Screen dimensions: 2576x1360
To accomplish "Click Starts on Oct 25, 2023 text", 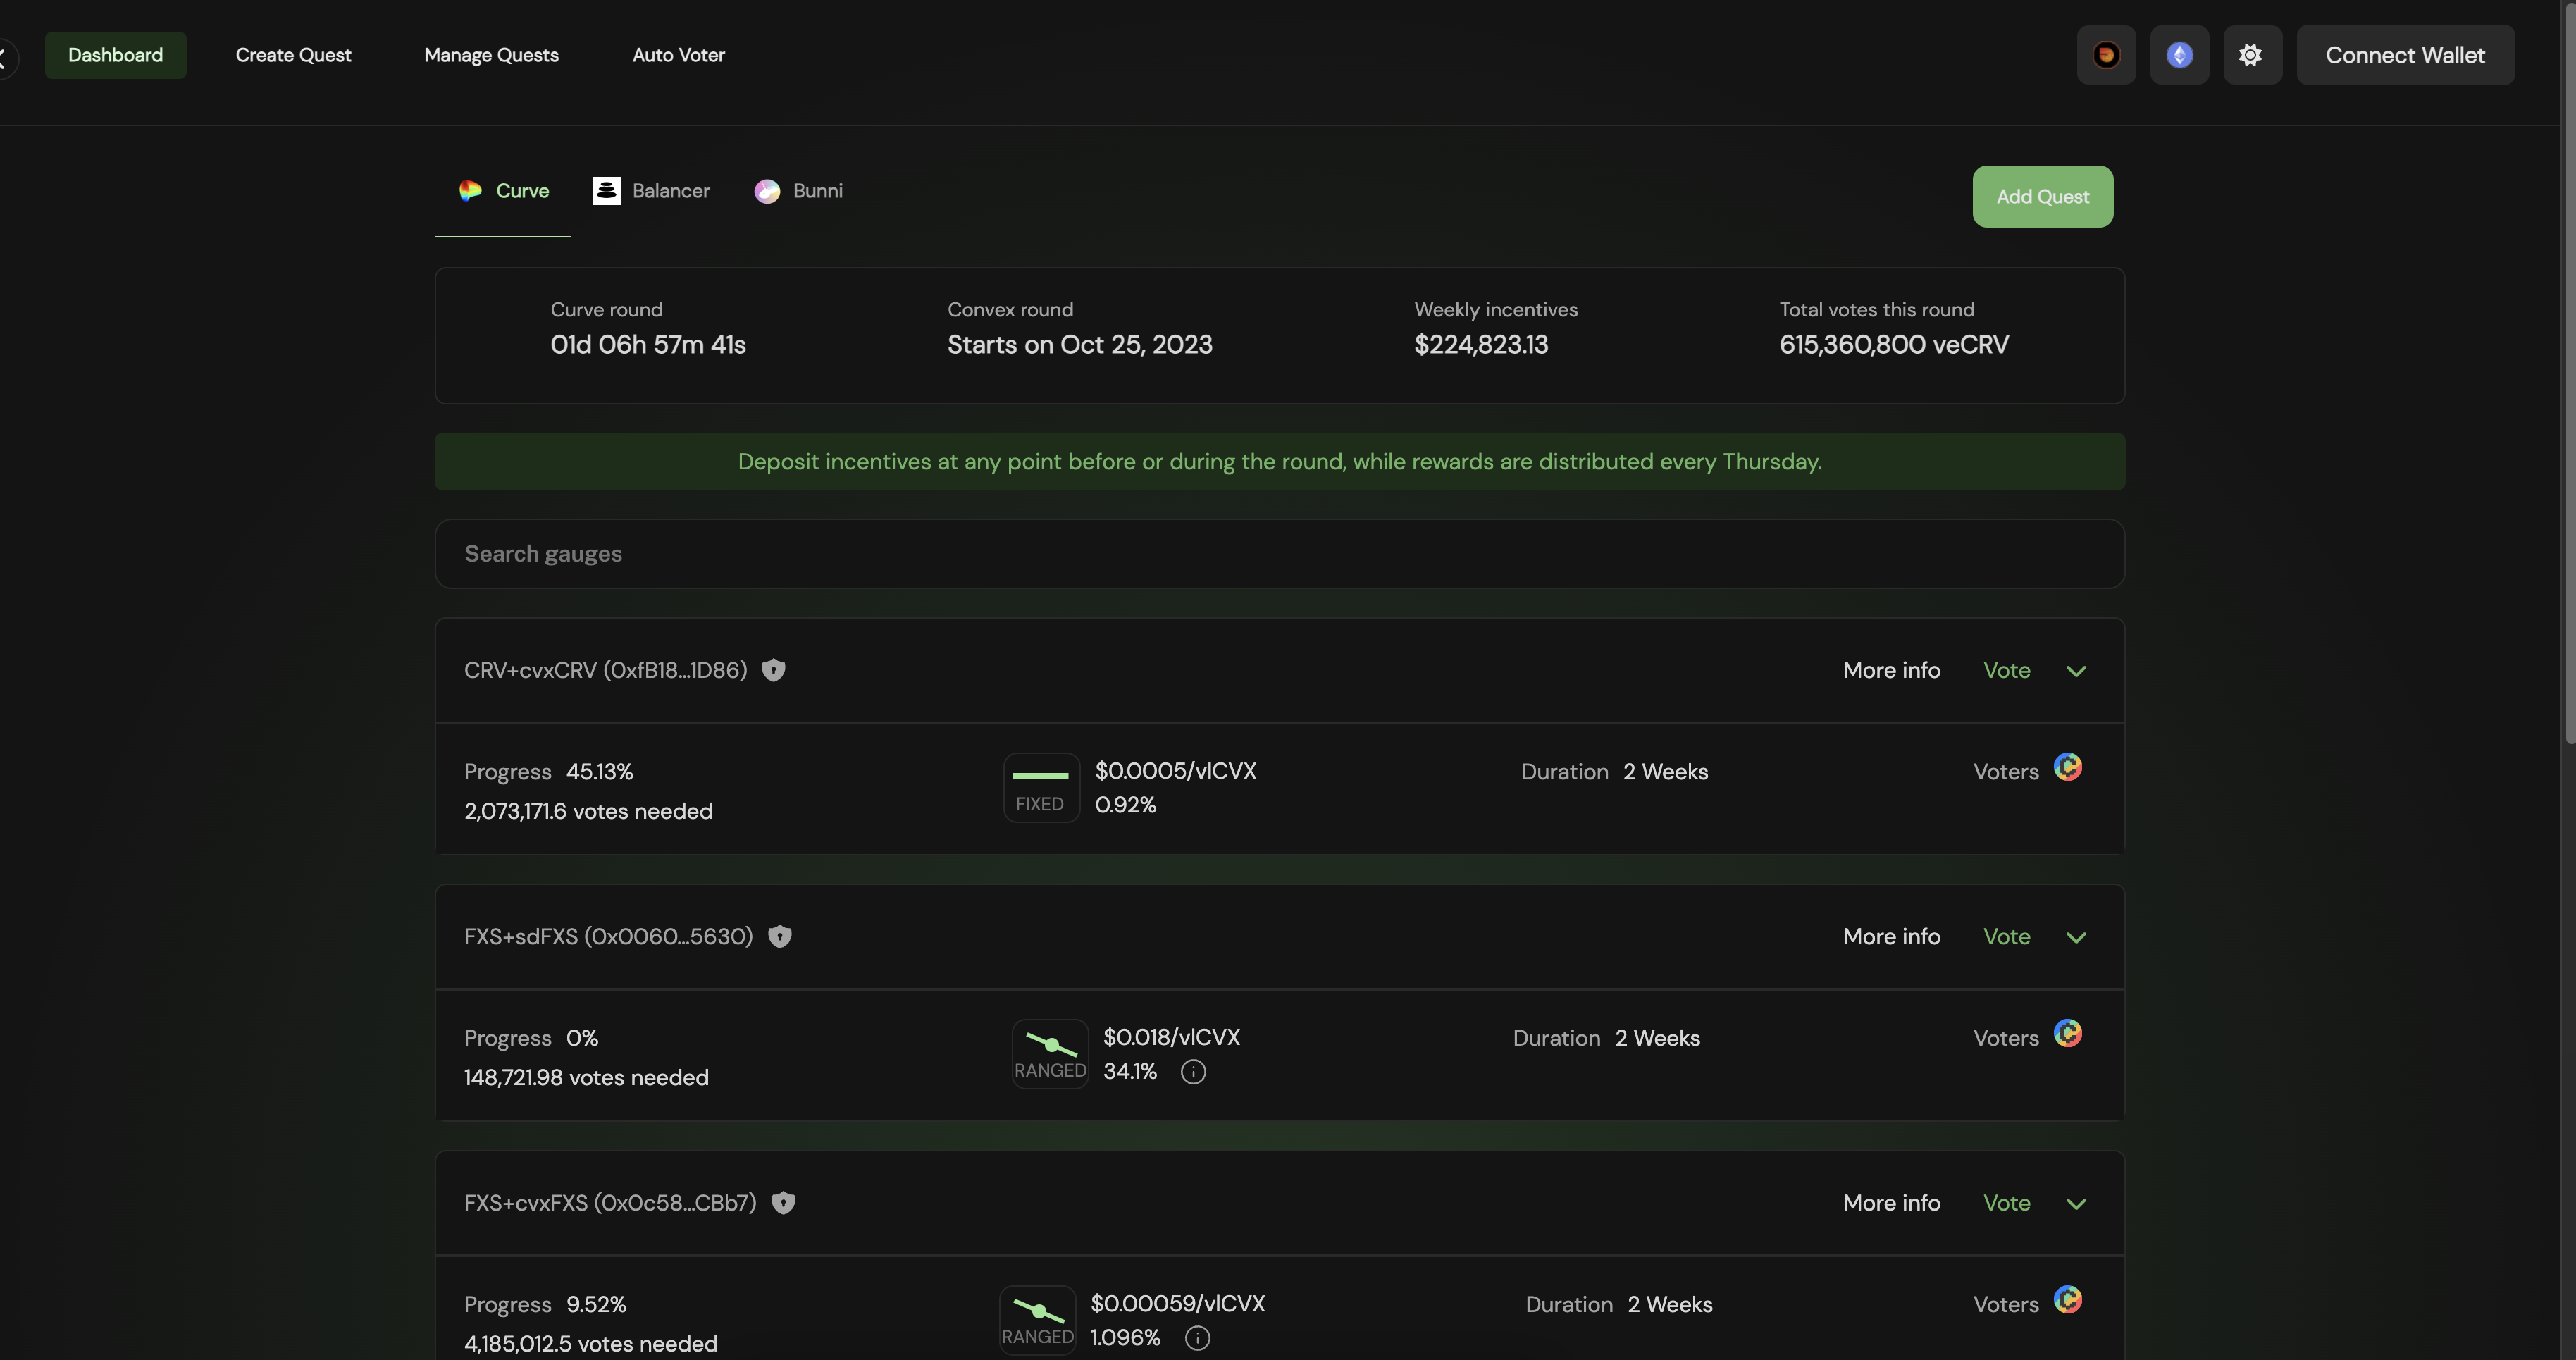I will click(x=1080, y=345).
